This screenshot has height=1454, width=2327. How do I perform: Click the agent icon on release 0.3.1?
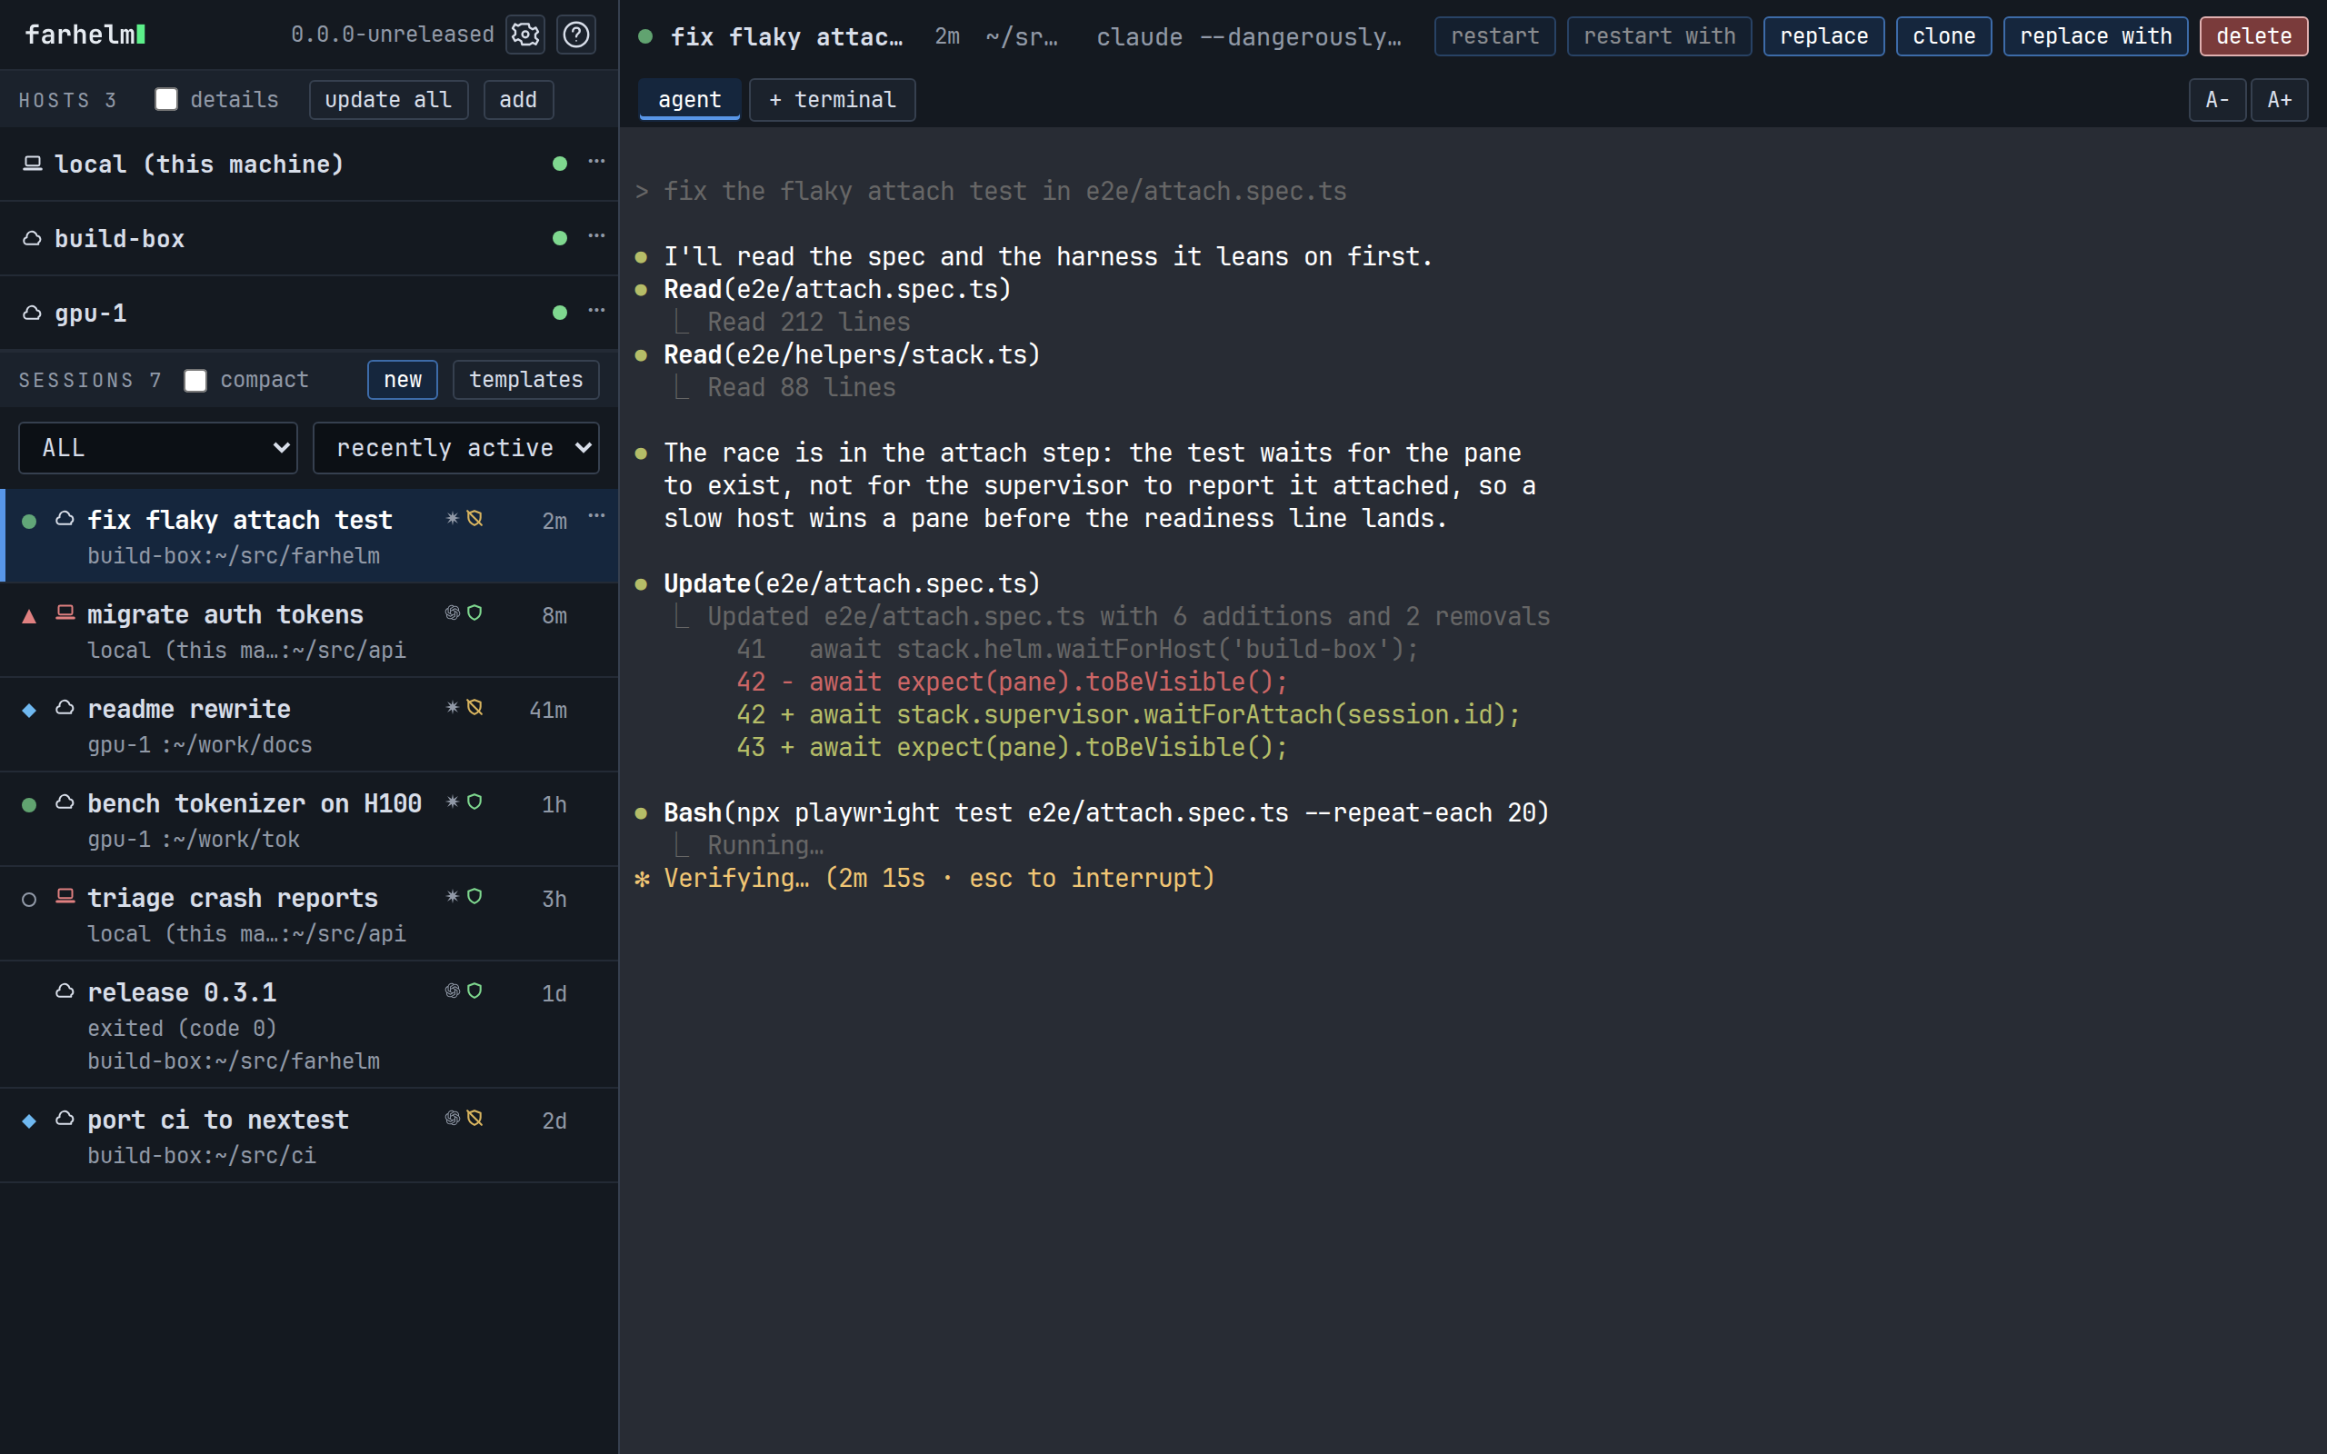[x=452, y=991]
